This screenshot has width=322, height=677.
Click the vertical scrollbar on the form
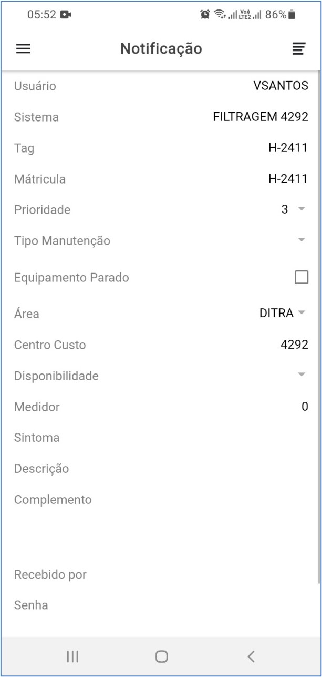(318, 326)
